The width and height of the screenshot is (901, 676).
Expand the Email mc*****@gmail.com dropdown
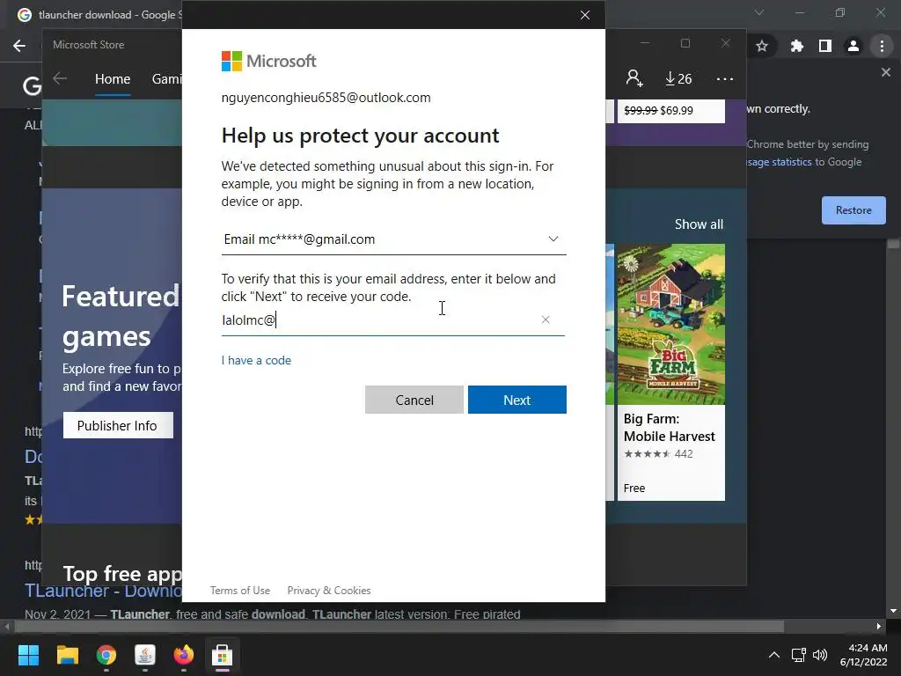pyautogui.click(x=393, y=239)
